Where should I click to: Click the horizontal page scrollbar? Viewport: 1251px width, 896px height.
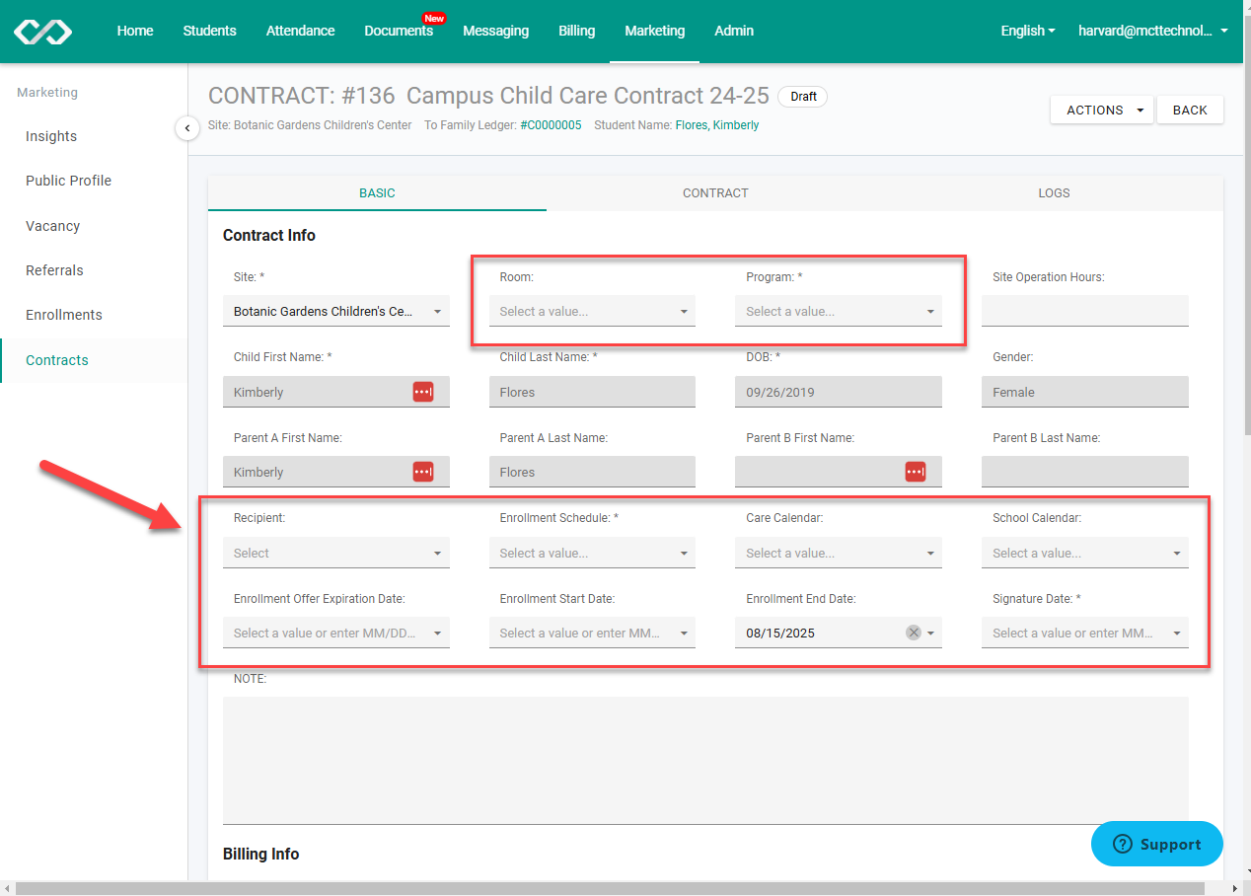(612, 889)
